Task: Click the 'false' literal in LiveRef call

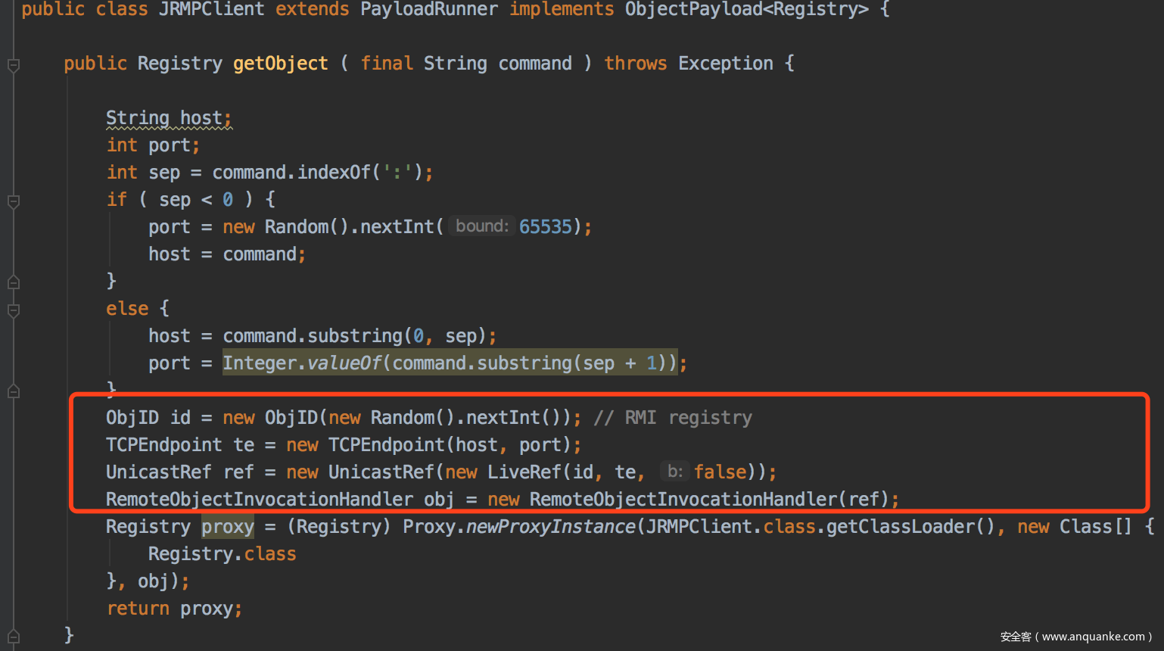Action: click(x=720, y=472)
